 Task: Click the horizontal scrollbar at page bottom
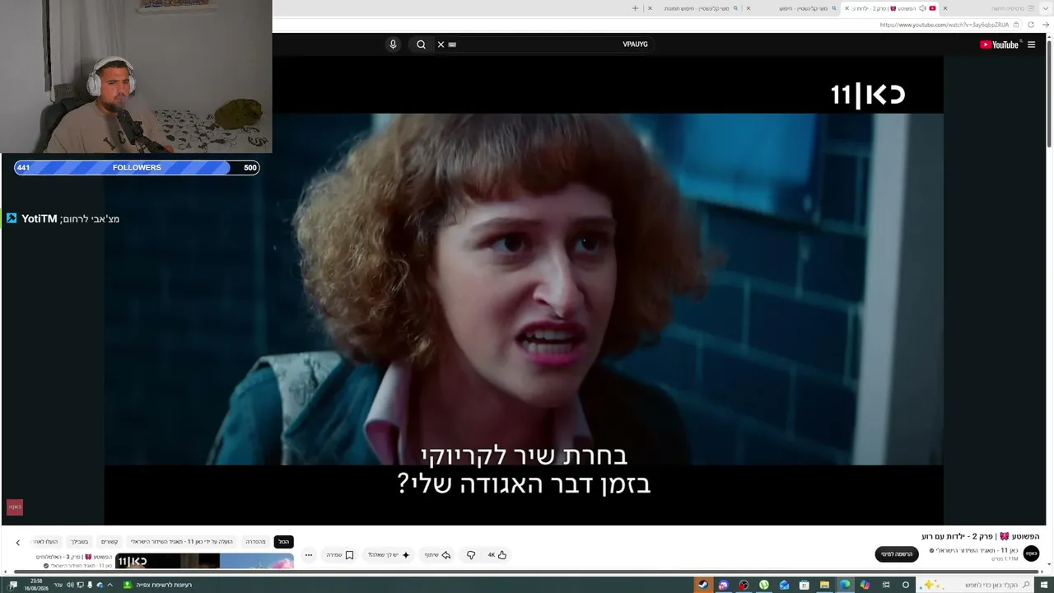(x=527, y=572)
